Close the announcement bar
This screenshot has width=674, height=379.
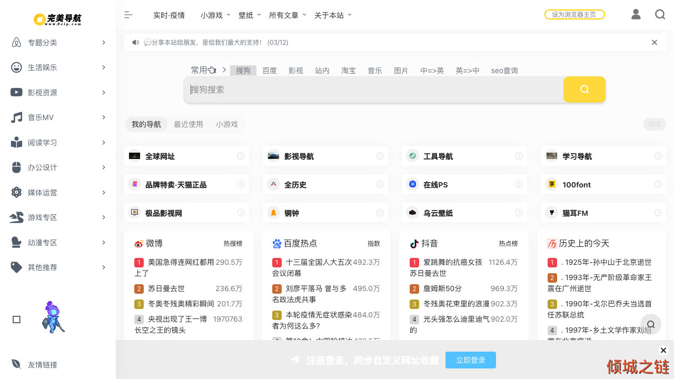click(655, 42)
